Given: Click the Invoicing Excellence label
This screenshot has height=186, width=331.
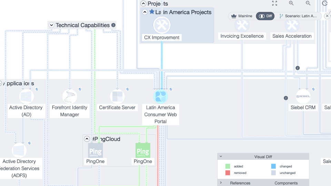Looking at the screenshot, I should (242, 36).
